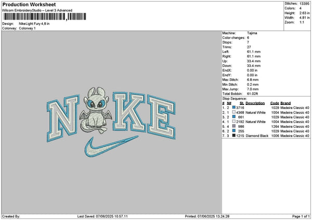
Task: Click the Left value 61.1 mm
Action: click(x=254, y=51)
